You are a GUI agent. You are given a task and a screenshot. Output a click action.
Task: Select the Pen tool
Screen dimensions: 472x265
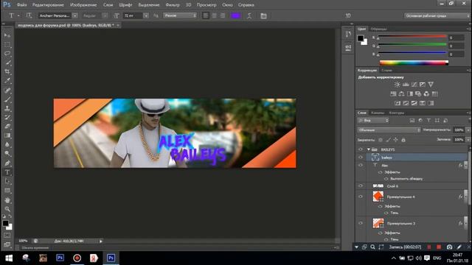pyautogui.click(x=7, y=163)
